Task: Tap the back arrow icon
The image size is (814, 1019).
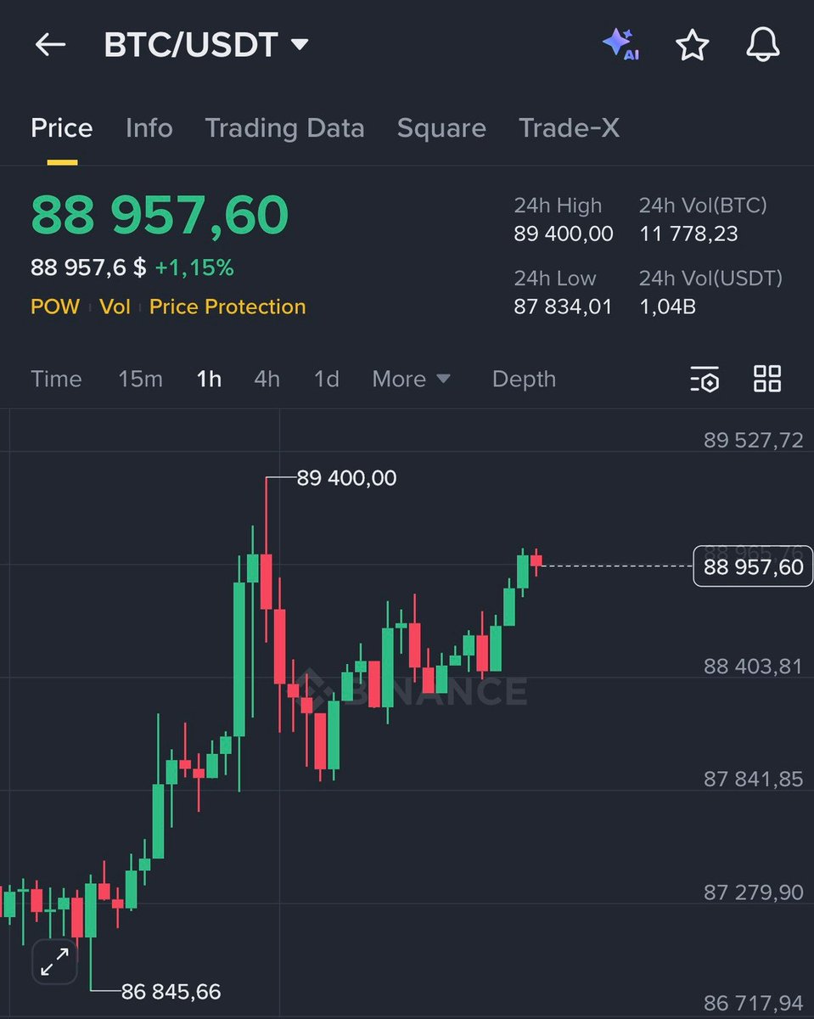Action: (50, 45)
